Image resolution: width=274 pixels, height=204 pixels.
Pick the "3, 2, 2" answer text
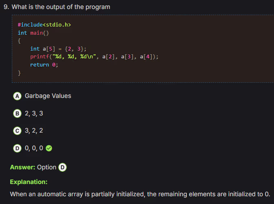click(x=34, y=131)
